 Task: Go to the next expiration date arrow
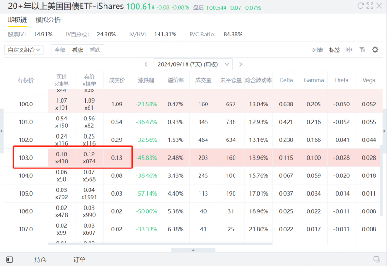tap(241, 64)
